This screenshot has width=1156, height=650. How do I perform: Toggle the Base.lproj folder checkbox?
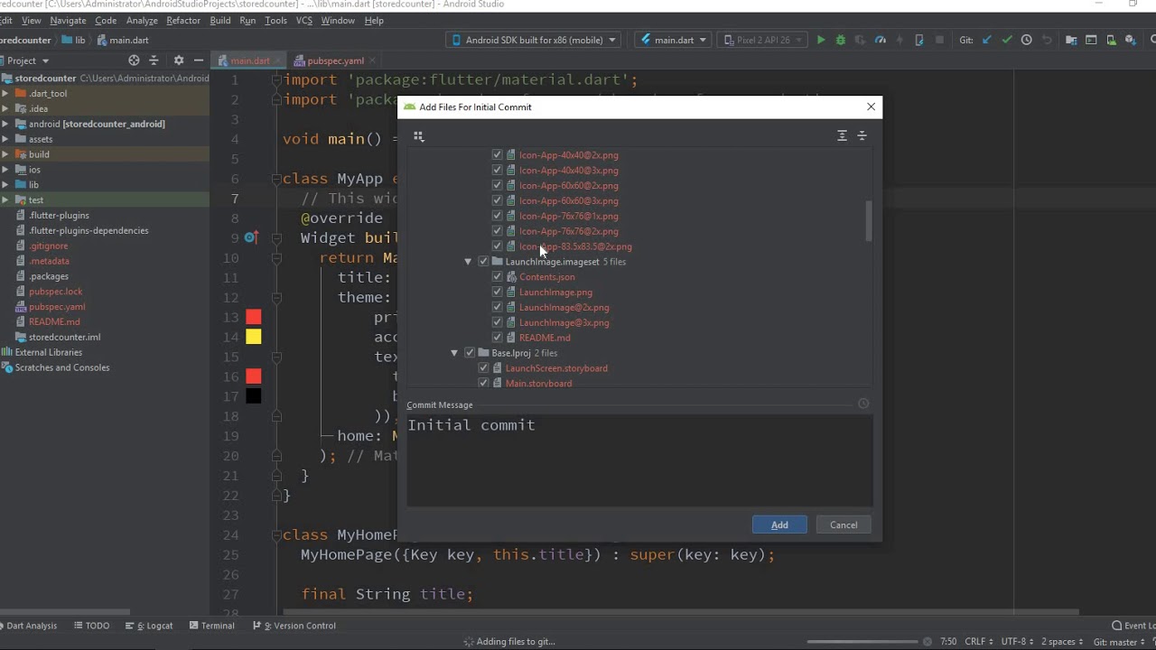(470, 353)
